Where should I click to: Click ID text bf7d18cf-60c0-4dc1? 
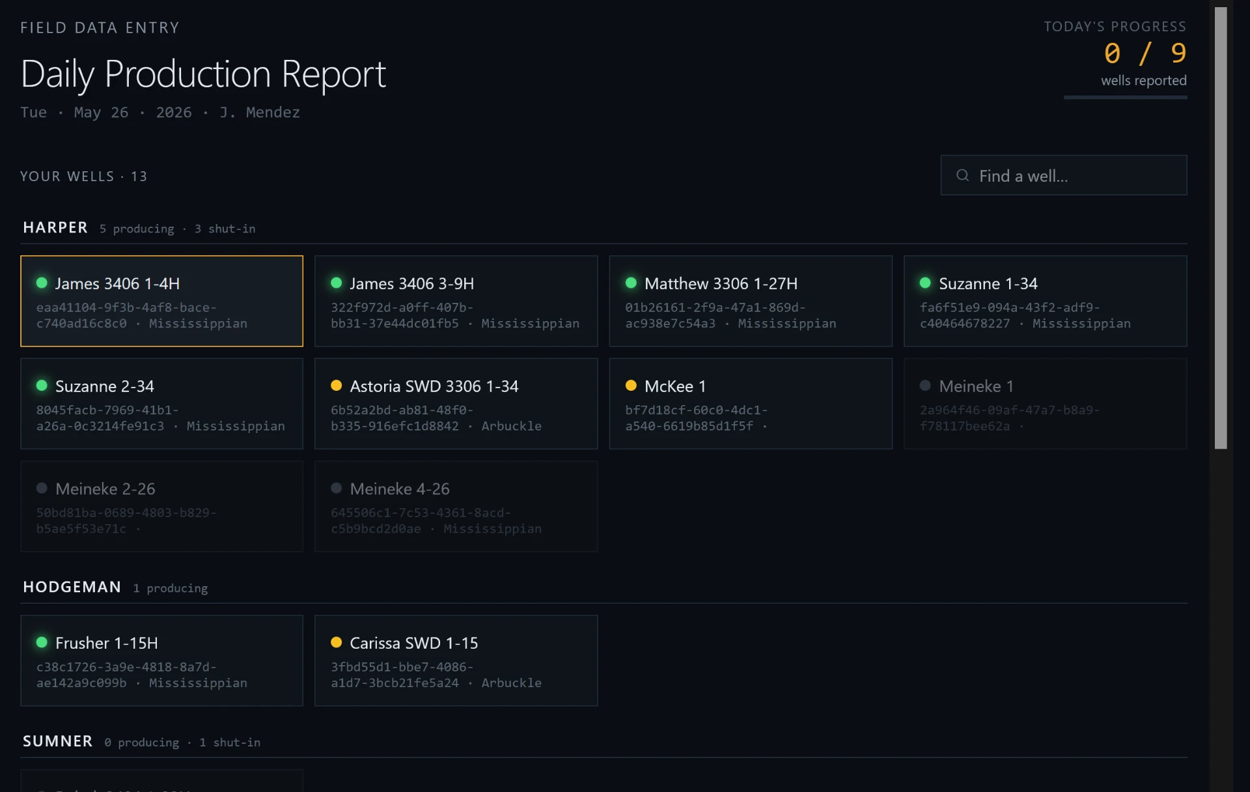[x=697, y=410]
